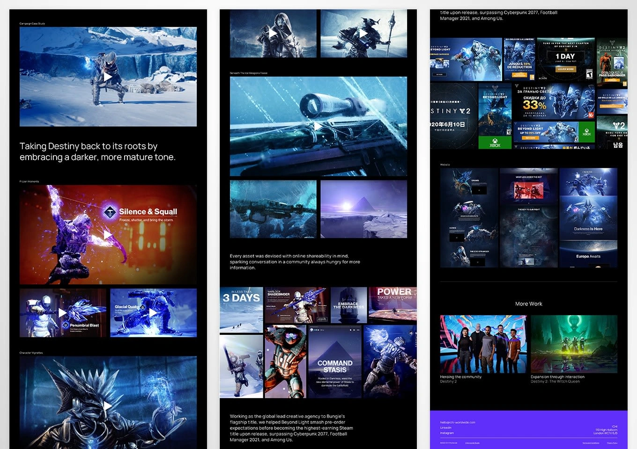The image size is (637, 449).
Task: Click the green Xbox logo tile
Action: tap(495, 143)
